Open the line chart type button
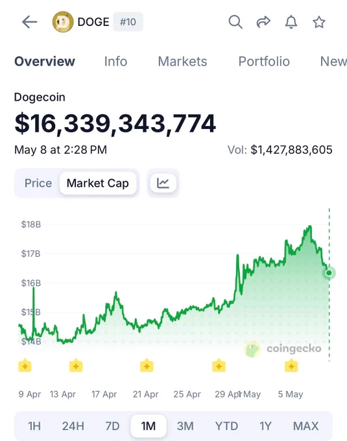This screenshot has height=441, width=347. click(x=163, y=183)
